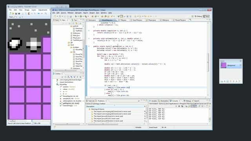Click the Debug button in Eclipse toolbar
The image size is (251, 141).
(76, 16)
